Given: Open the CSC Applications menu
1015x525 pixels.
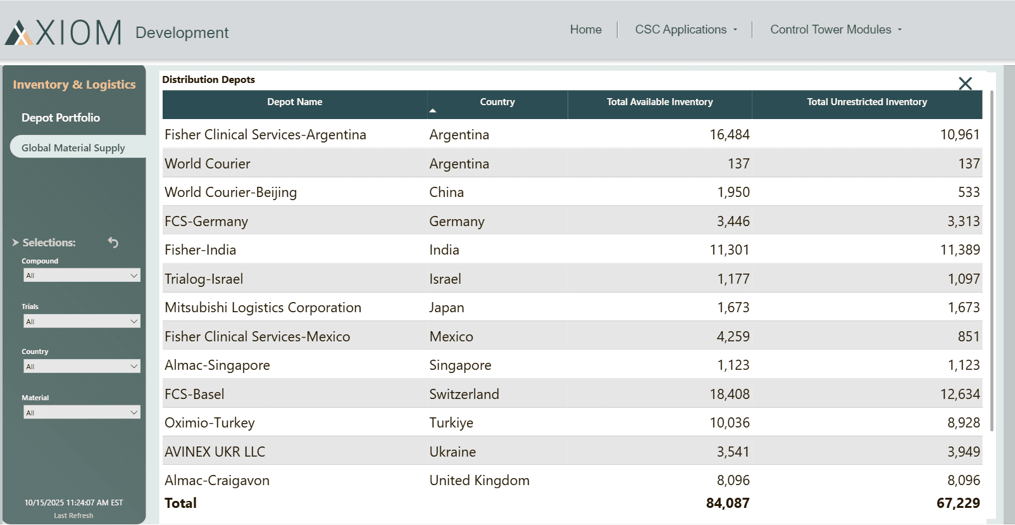Looking at the screenshot, I should pos(686,30).
